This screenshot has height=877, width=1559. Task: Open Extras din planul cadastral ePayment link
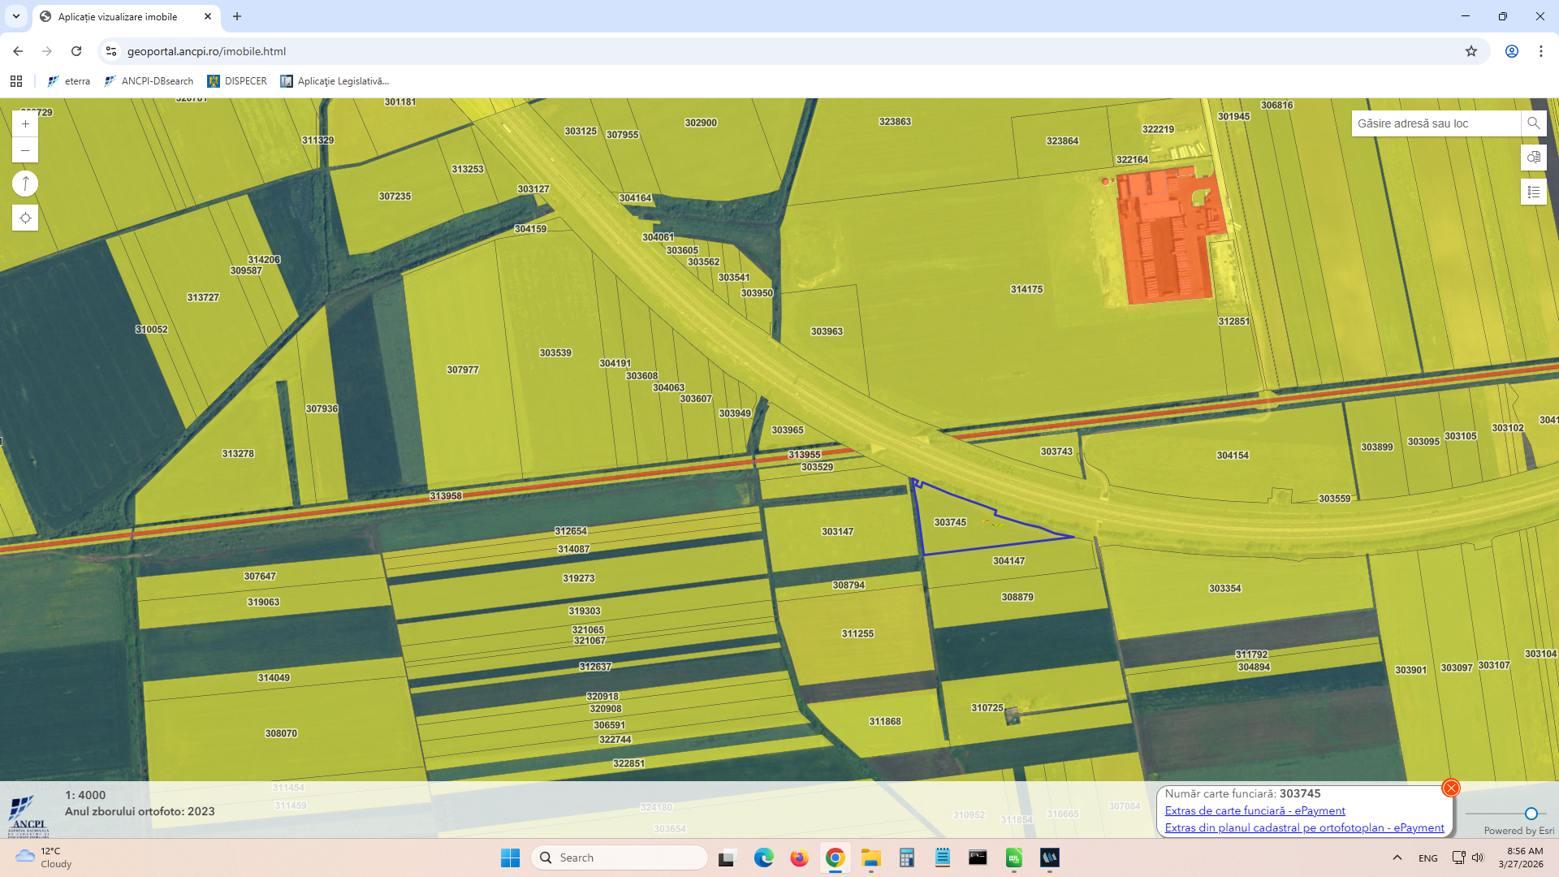click(x=1304, y=827)
